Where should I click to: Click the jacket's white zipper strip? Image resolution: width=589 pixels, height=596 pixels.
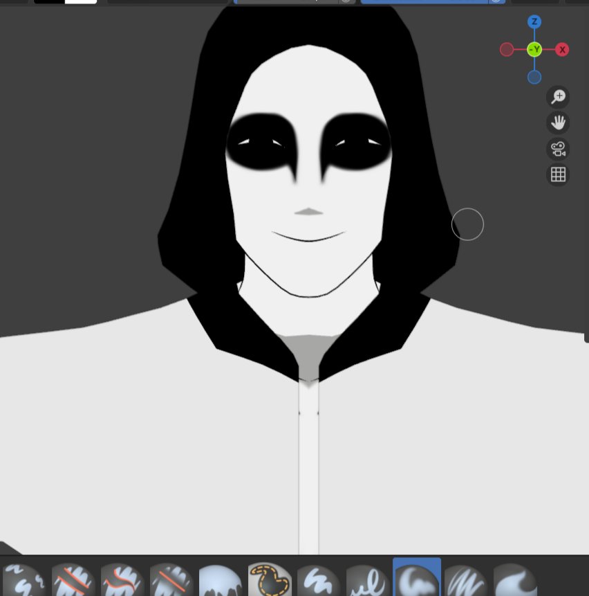coord(308,467)
